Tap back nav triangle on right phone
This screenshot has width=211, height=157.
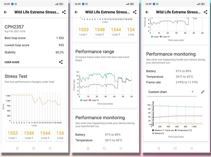191,148
